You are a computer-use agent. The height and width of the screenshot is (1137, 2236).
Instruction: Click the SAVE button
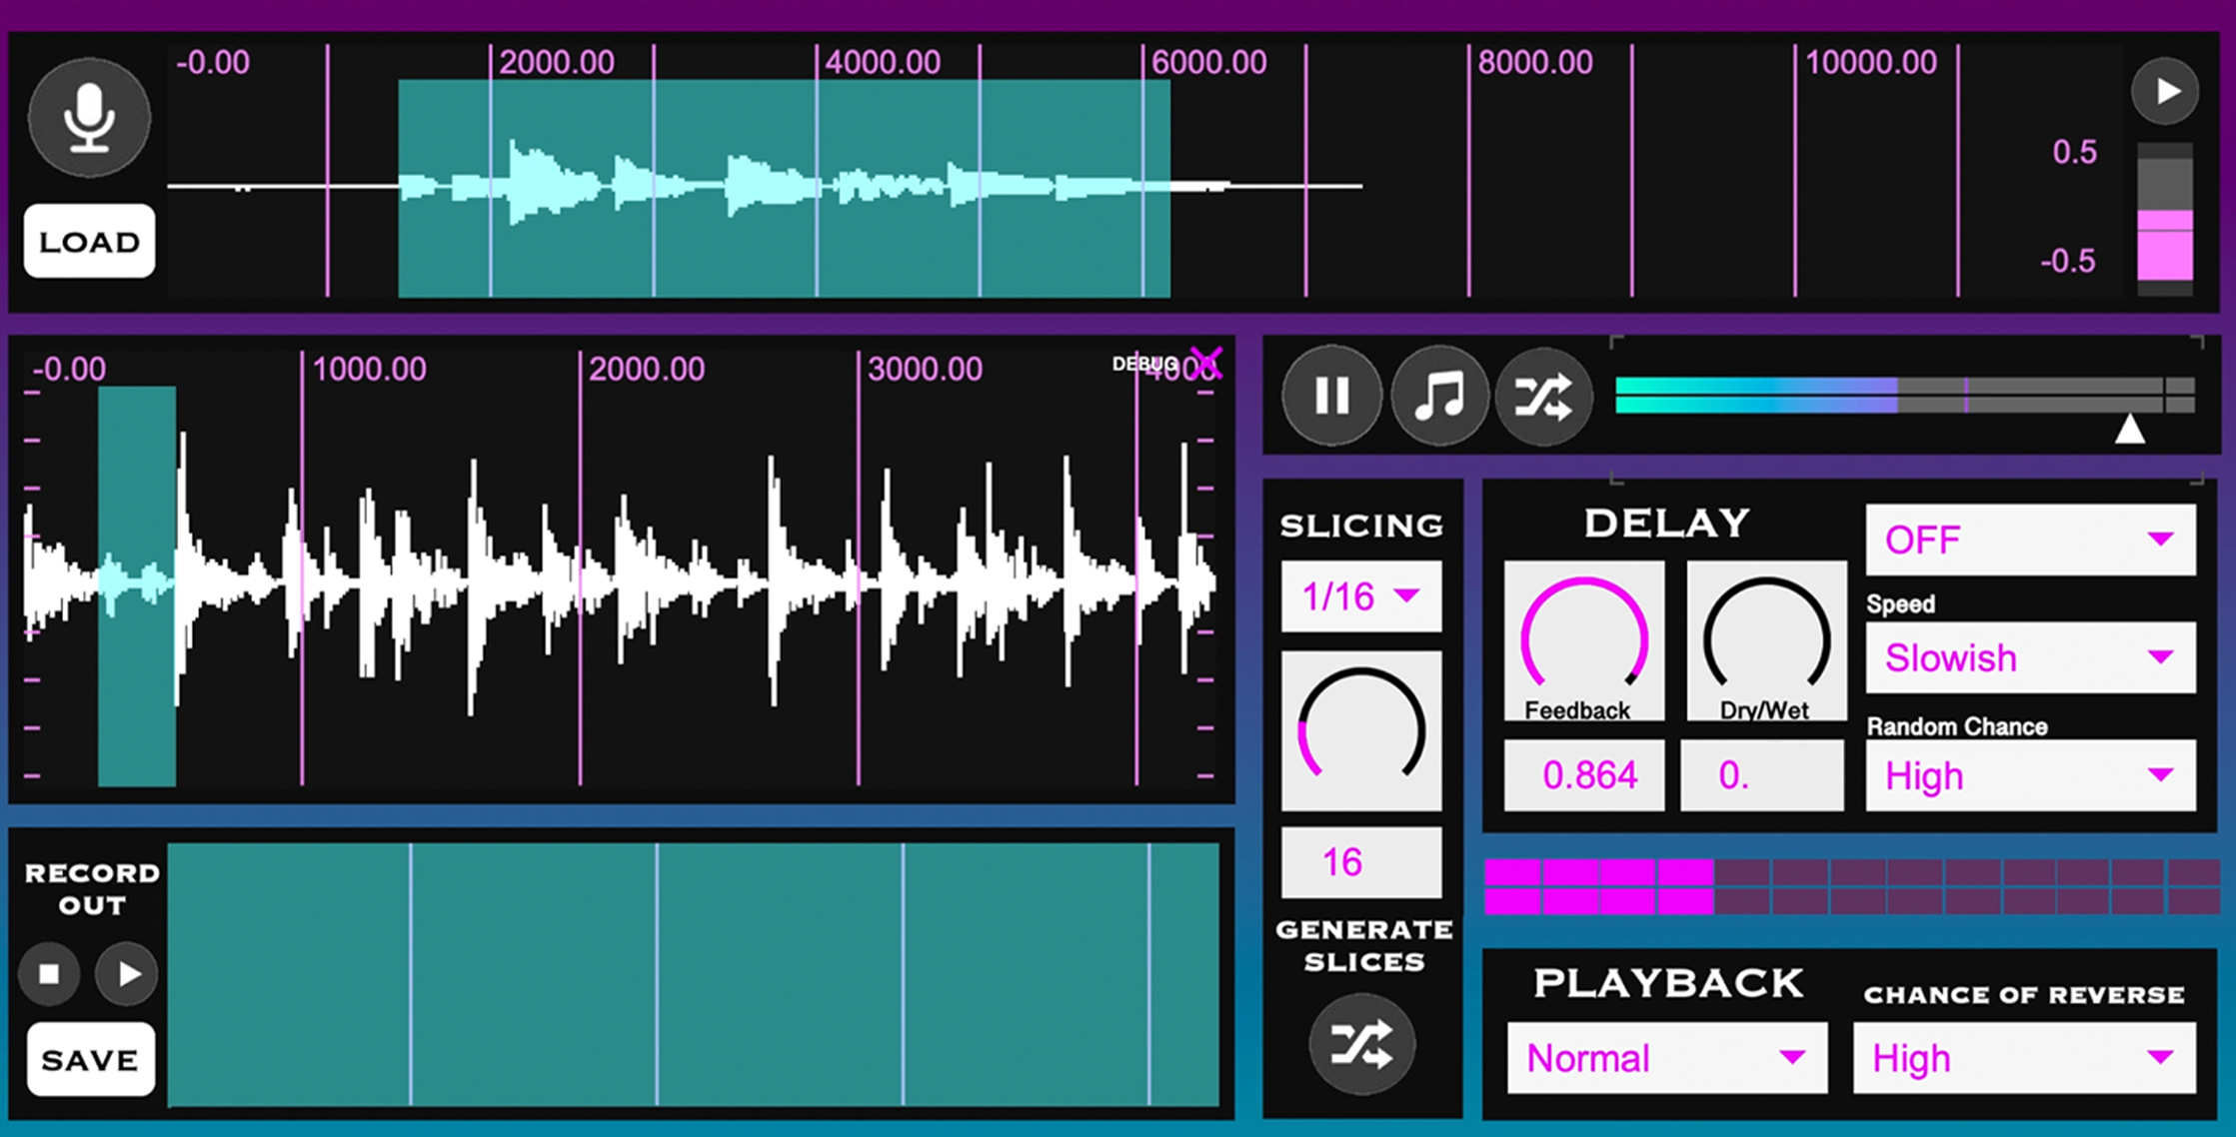tap(91, 1059)
